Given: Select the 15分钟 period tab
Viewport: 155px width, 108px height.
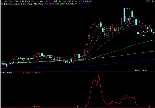Looking at the screenshot, I should 27,1.
